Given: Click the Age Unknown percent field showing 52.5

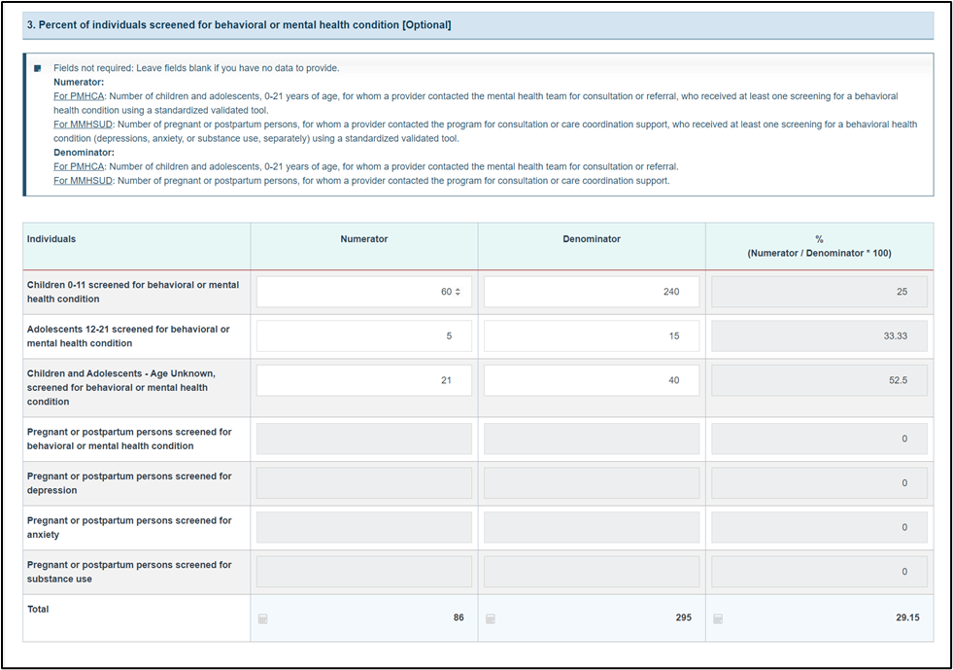Looking at the screenshot, I should (x=819, y=380).
